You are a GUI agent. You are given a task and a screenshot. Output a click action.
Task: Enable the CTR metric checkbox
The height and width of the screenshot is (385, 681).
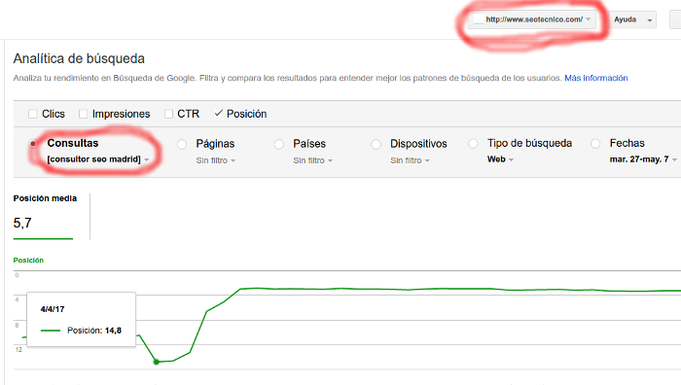168,114
